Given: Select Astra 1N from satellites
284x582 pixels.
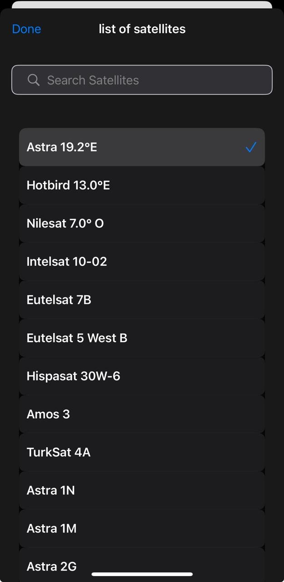Looking at the screenshot, I should tap(51, 491).
